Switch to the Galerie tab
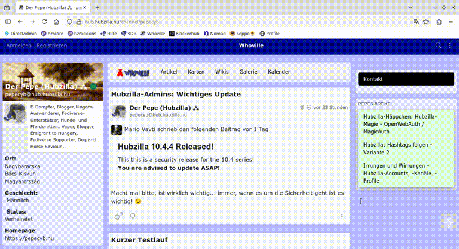 click(248, 72)
